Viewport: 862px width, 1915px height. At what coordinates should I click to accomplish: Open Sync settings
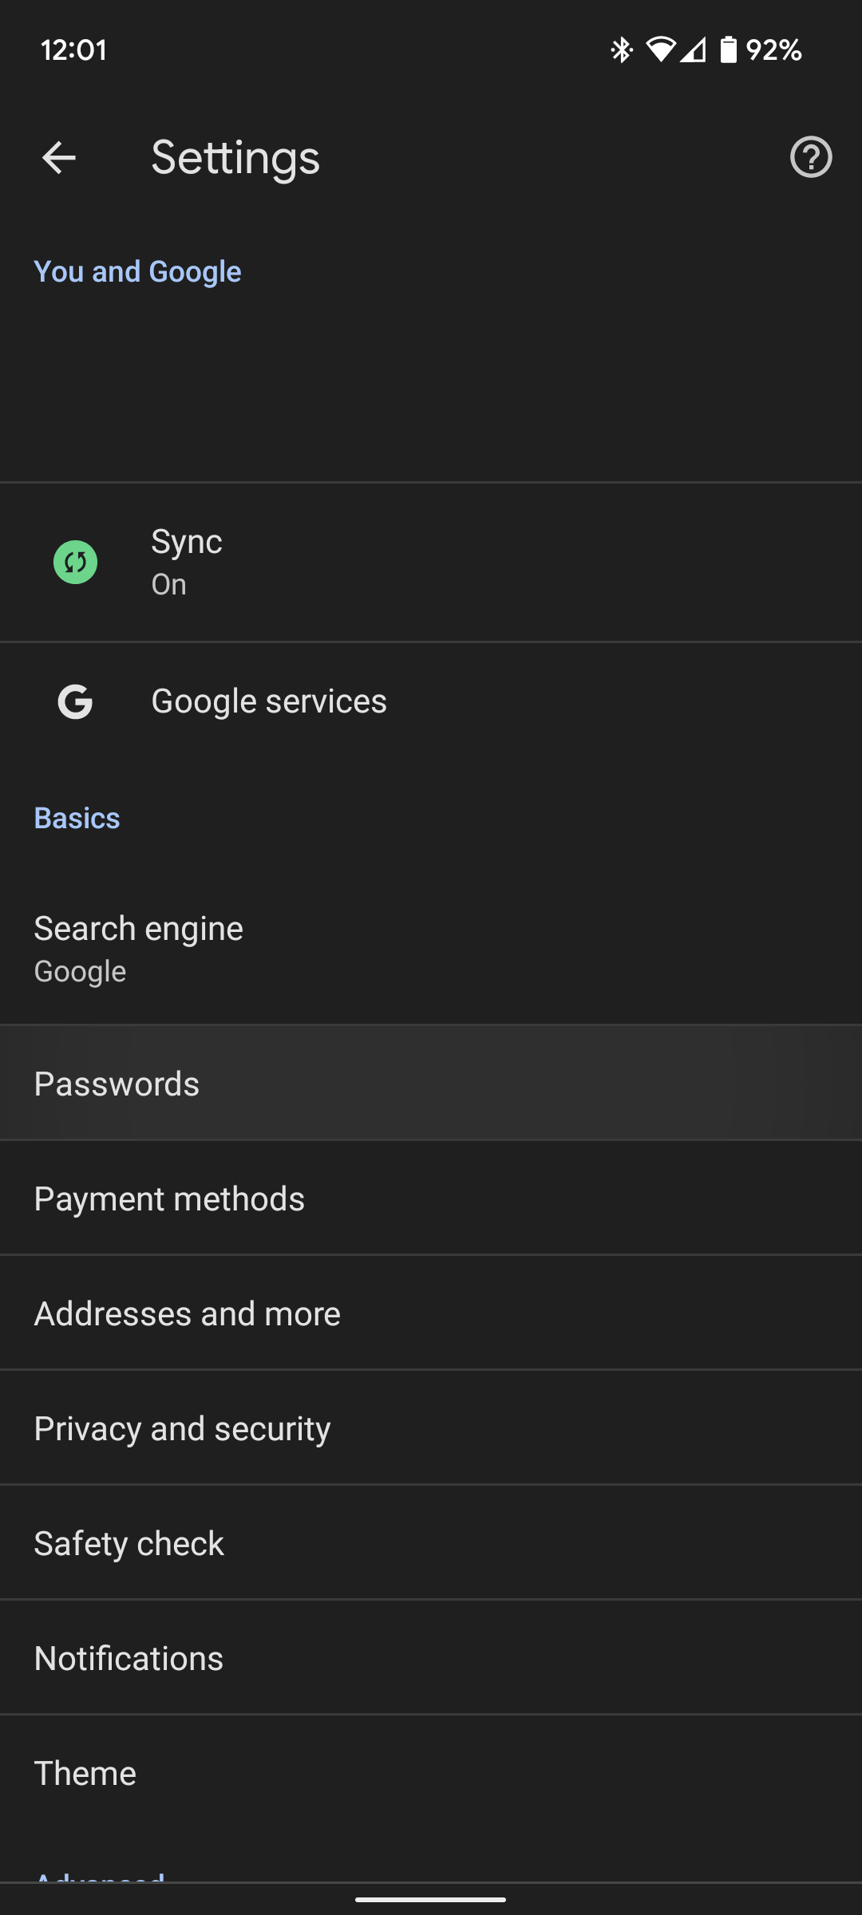tap(431, 563)
